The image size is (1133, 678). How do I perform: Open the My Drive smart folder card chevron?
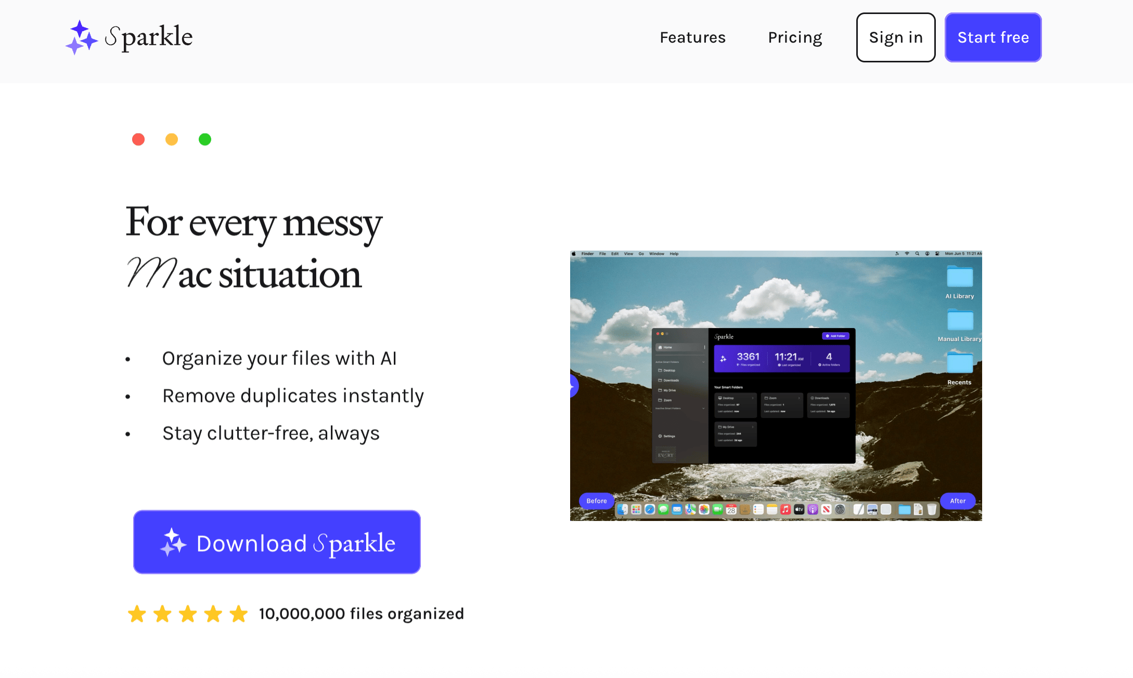click(753, 427)
